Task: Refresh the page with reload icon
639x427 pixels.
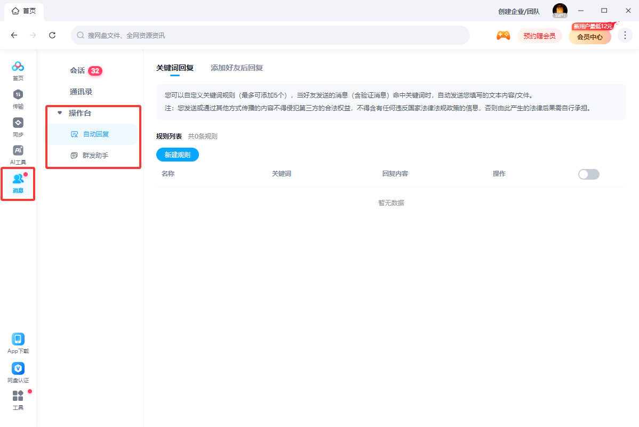Action: [x=52, y=35]
